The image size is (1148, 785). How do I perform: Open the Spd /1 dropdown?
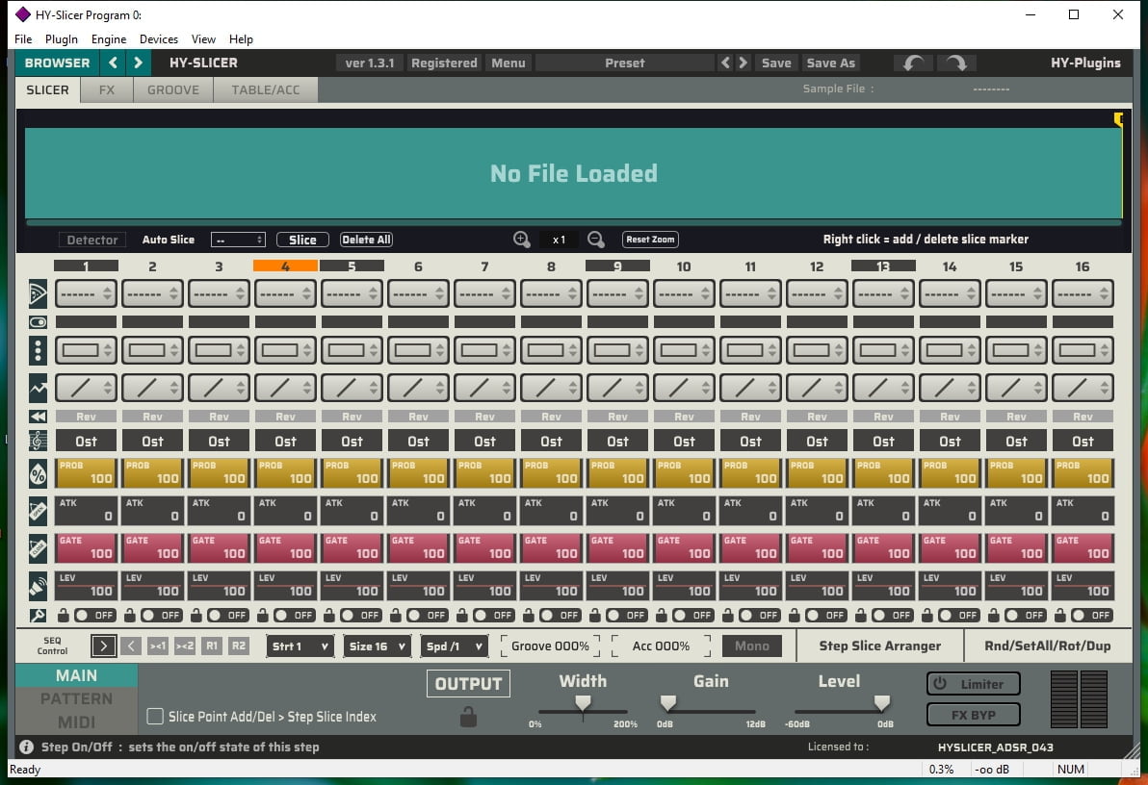[x=454, y=646]
